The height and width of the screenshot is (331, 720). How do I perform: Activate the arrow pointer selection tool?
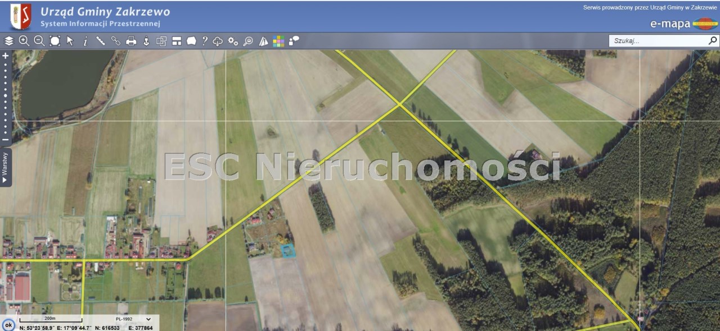tap(70, 41)
